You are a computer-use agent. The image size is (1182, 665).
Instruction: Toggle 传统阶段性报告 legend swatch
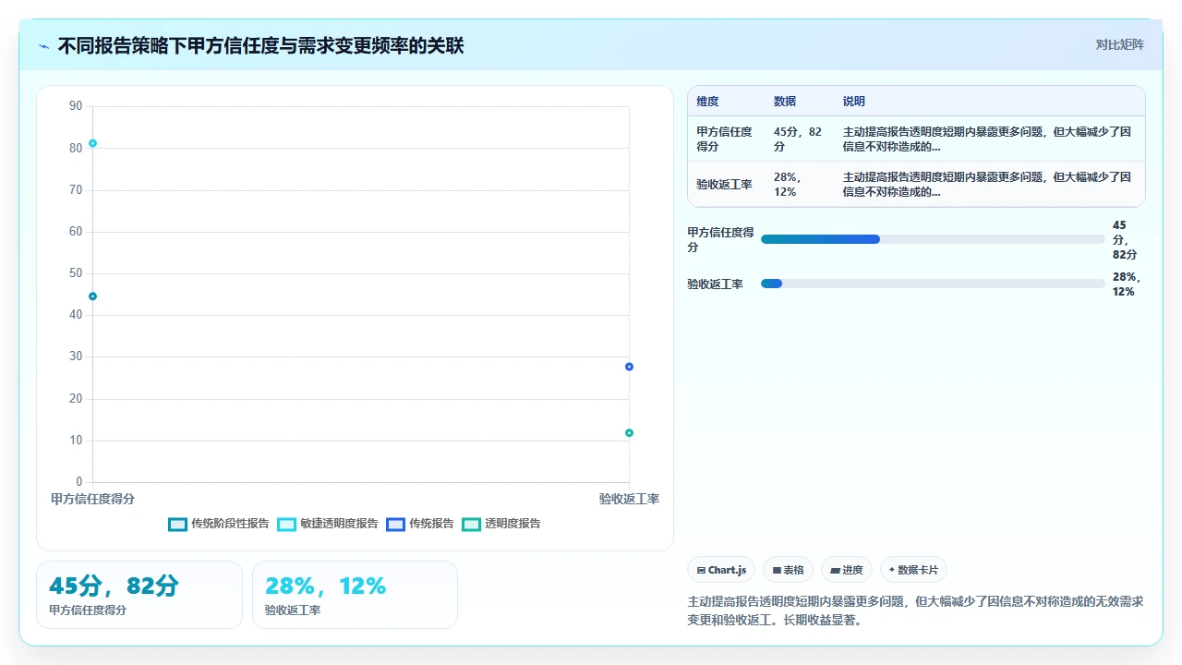177,524
